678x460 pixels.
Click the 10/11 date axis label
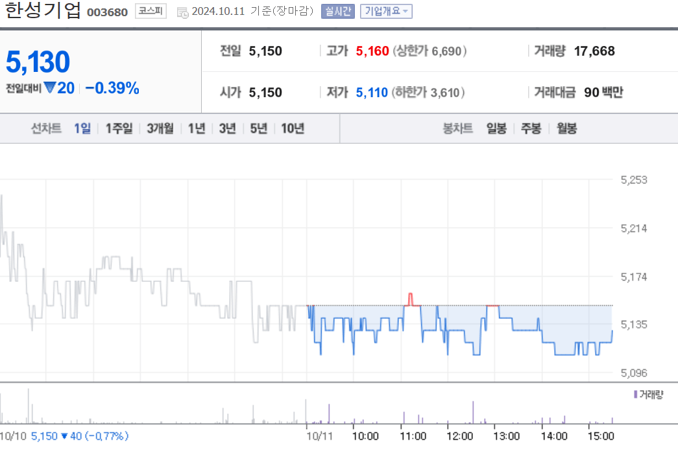(x=320, y=436)
